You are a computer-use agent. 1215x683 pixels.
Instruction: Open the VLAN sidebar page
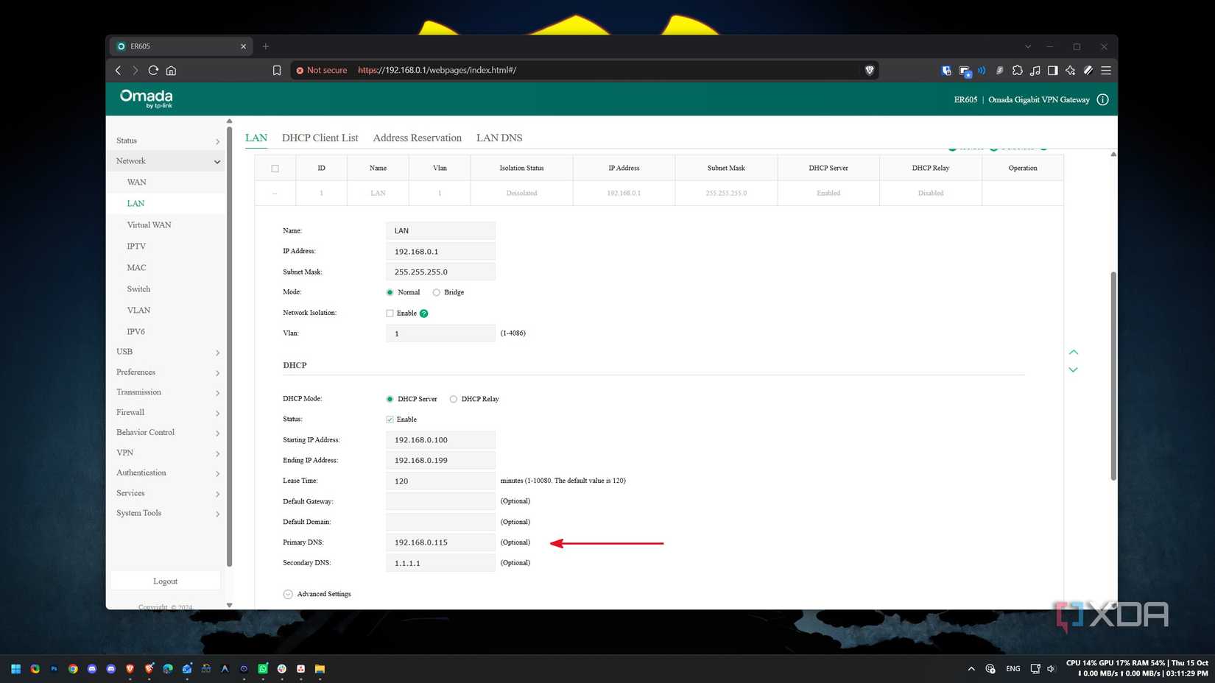point(138,310)
